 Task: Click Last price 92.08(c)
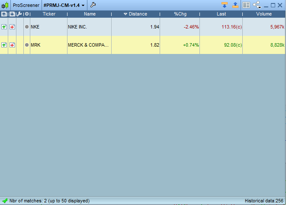(233, 45)
